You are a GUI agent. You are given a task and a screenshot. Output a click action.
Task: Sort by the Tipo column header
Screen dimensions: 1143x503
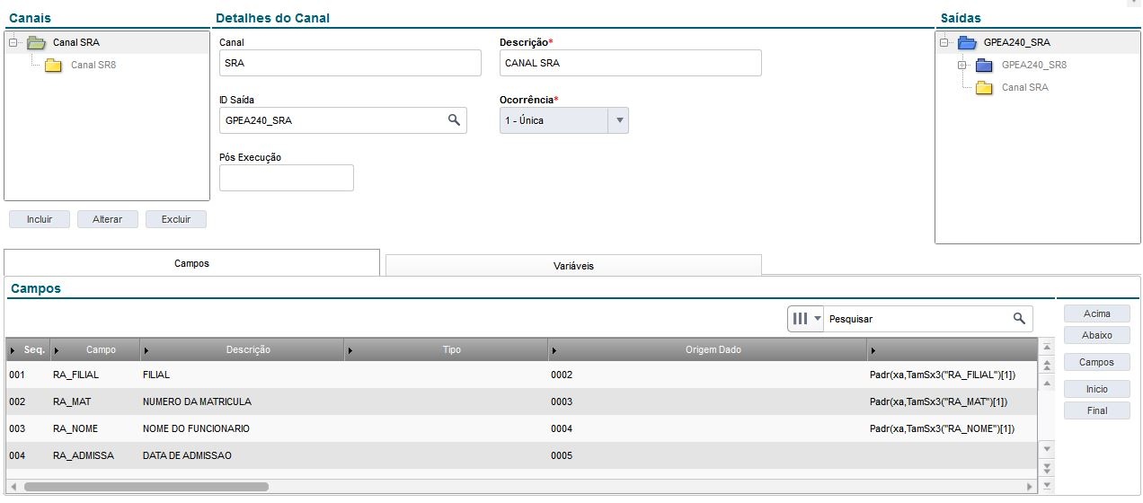tap(446, 349)
